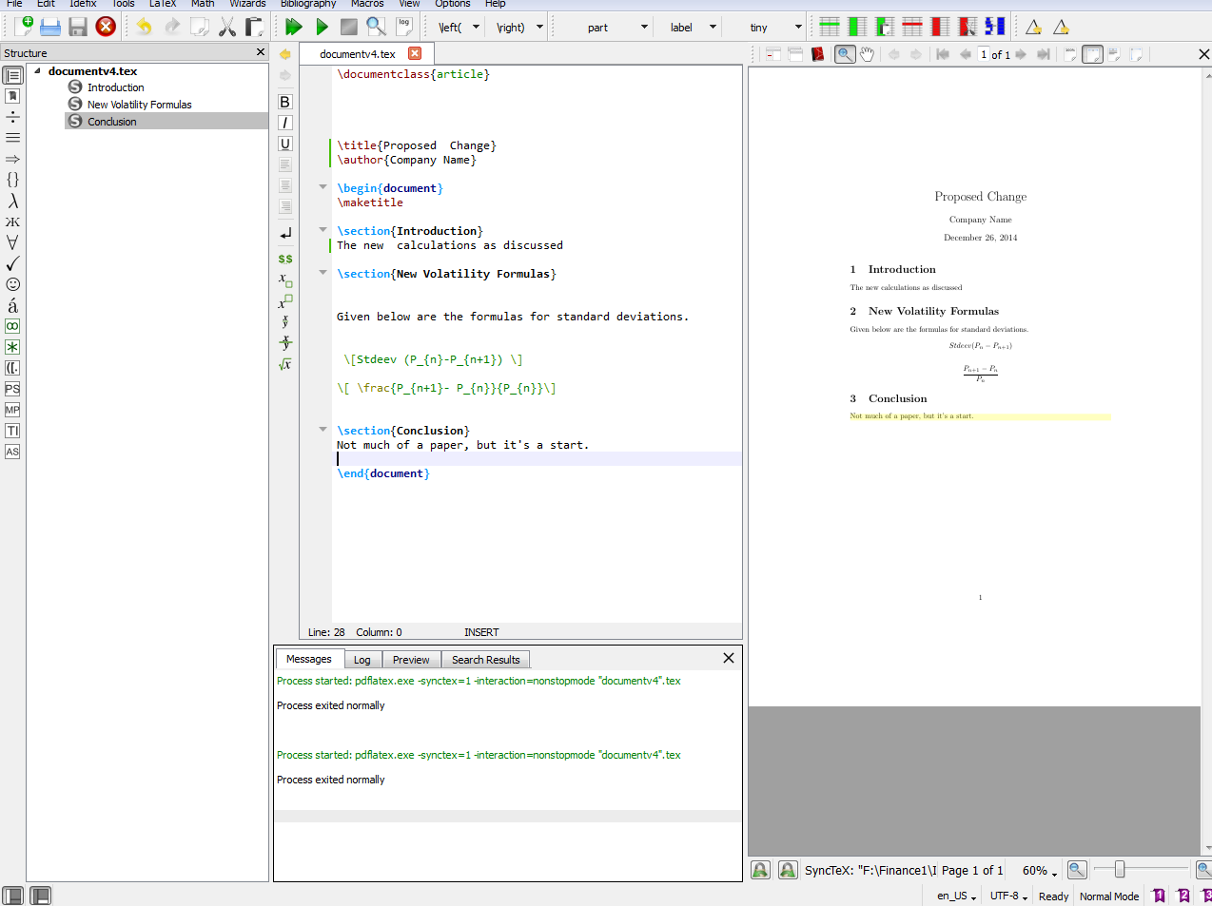The image size is (1212, 906).
Task: Change the UTF-8 encoding dropdown
Action: (x=1008, y=896)
